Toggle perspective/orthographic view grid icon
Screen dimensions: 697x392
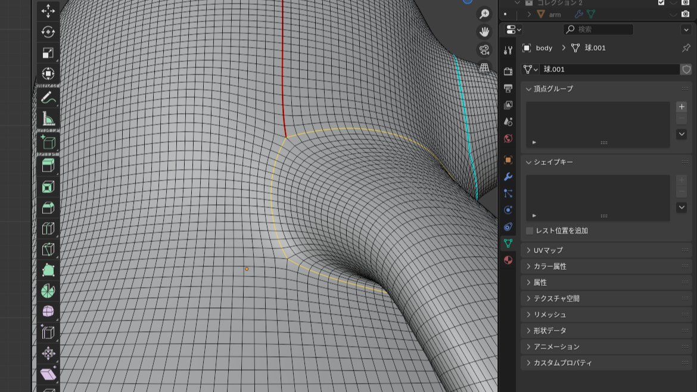click(x=484, y=67)
